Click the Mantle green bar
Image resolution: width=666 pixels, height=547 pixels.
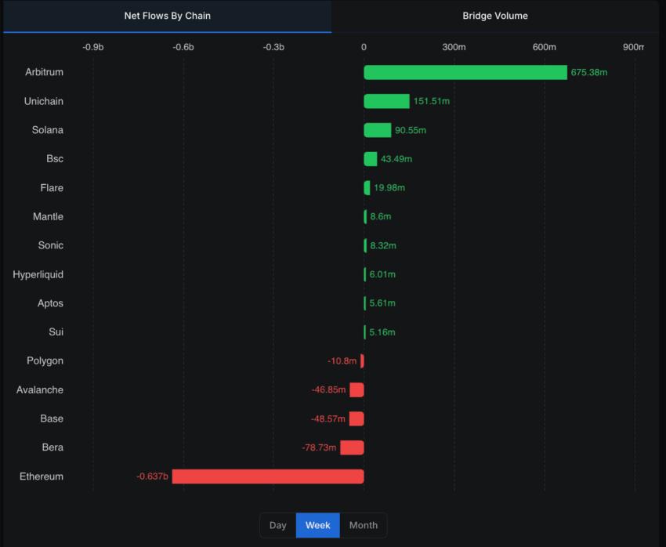(364, 216)
